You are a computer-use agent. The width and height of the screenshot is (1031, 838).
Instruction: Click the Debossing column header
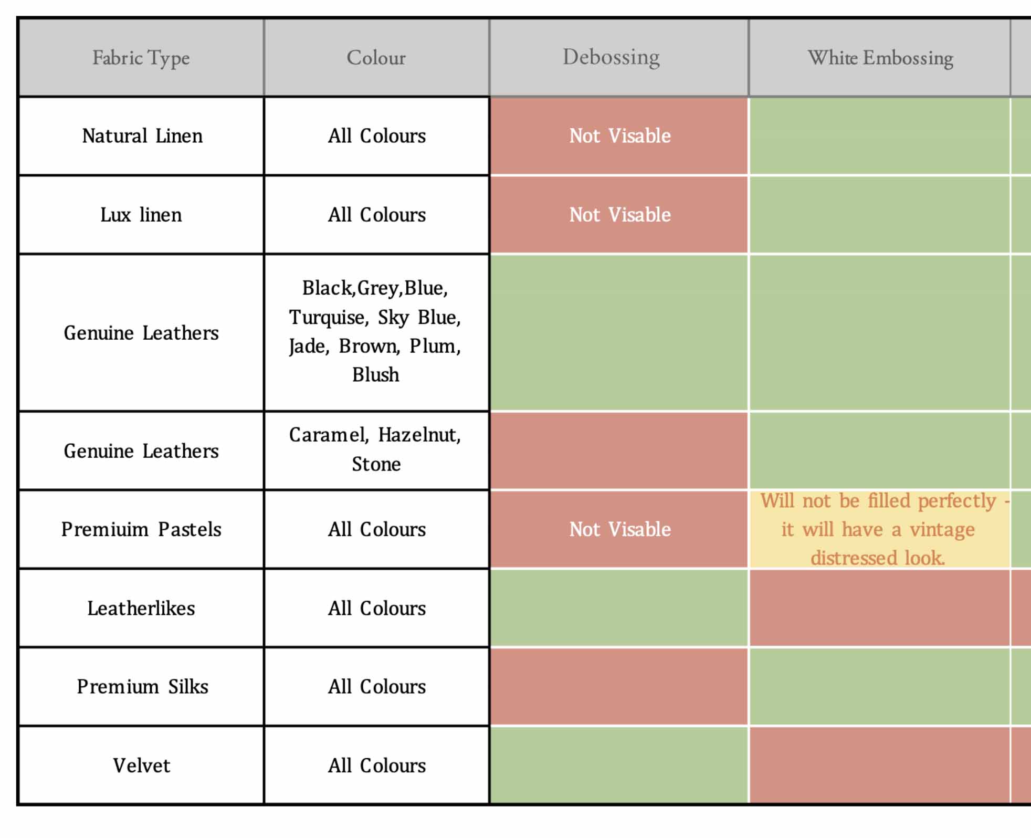pyautogui.click(x=611, y=57)
